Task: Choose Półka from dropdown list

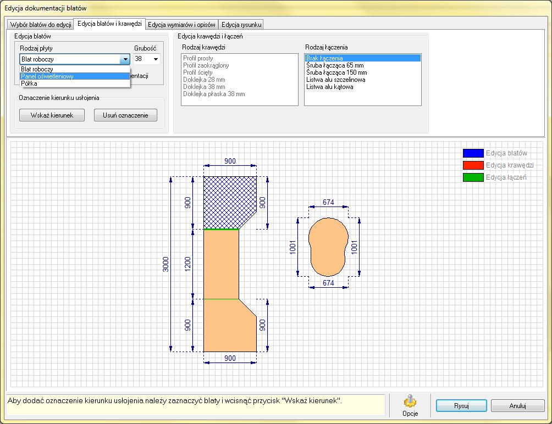Action: pyautogui.click(x=75, y=83)
